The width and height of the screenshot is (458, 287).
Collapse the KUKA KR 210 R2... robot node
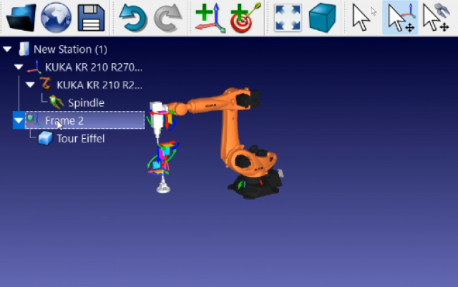(x=30, y=84)
